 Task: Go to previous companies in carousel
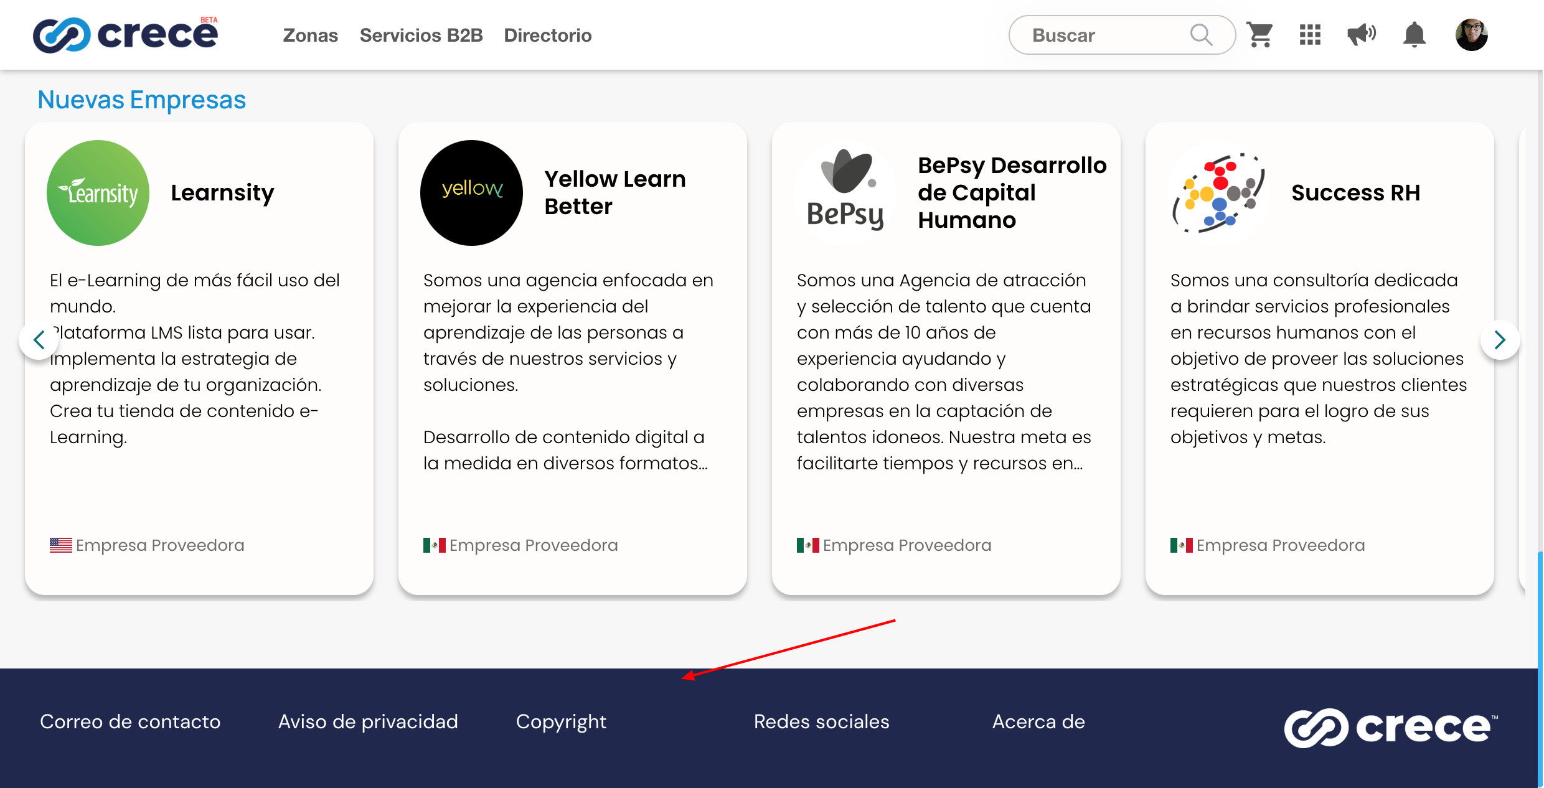tap(39, 340)
